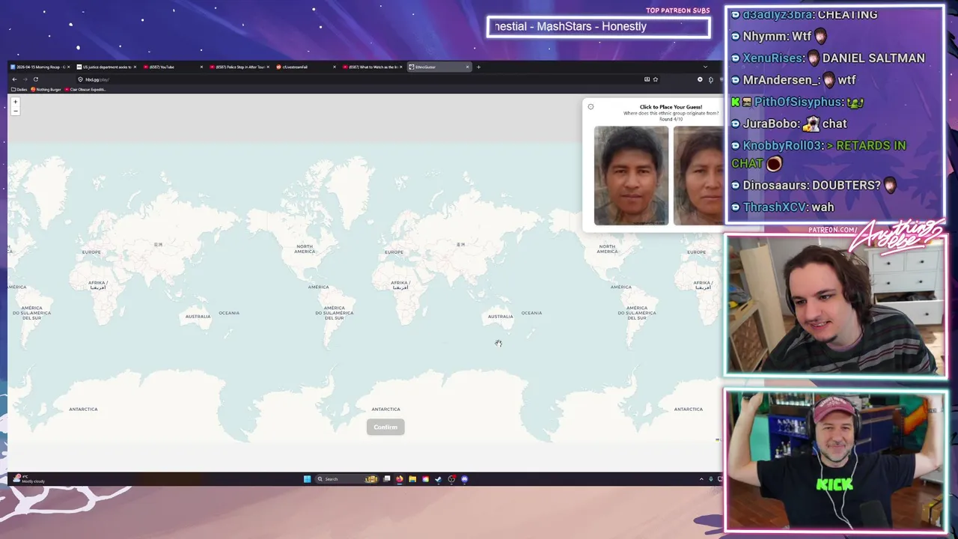Click the female face thumbnail
The height and width of the screenshot is (539, 958).
pos(698,175)
